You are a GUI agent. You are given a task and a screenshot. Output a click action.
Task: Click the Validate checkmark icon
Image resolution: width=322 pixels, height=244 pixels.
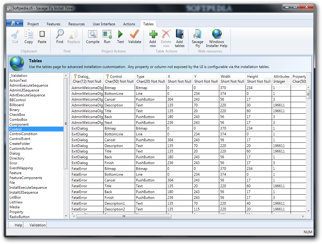coord(134,34)
